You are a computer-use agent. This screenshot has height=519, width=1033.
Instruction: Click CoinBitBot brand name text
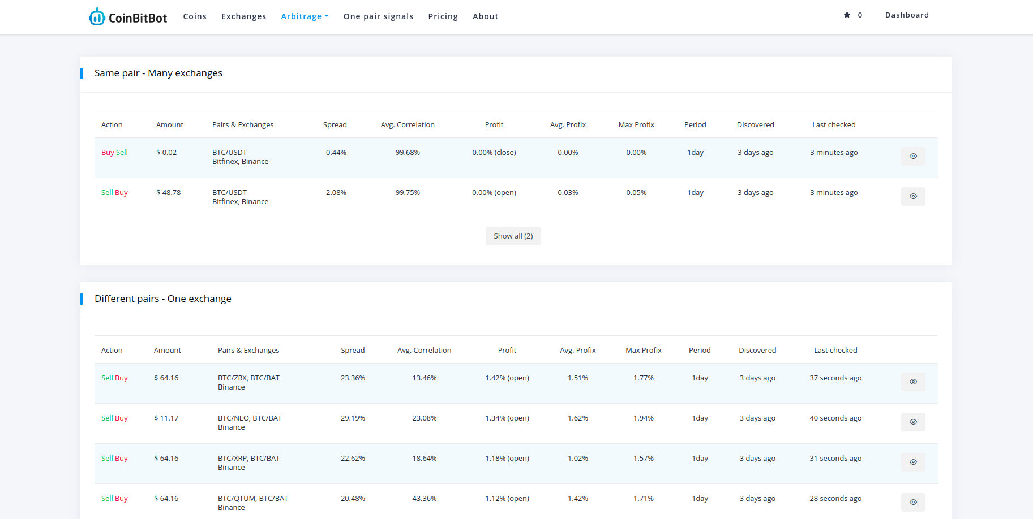tap(138, 18)
